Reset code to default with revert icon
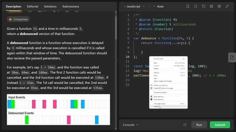 pyautogui.click(x=204, y=6)
